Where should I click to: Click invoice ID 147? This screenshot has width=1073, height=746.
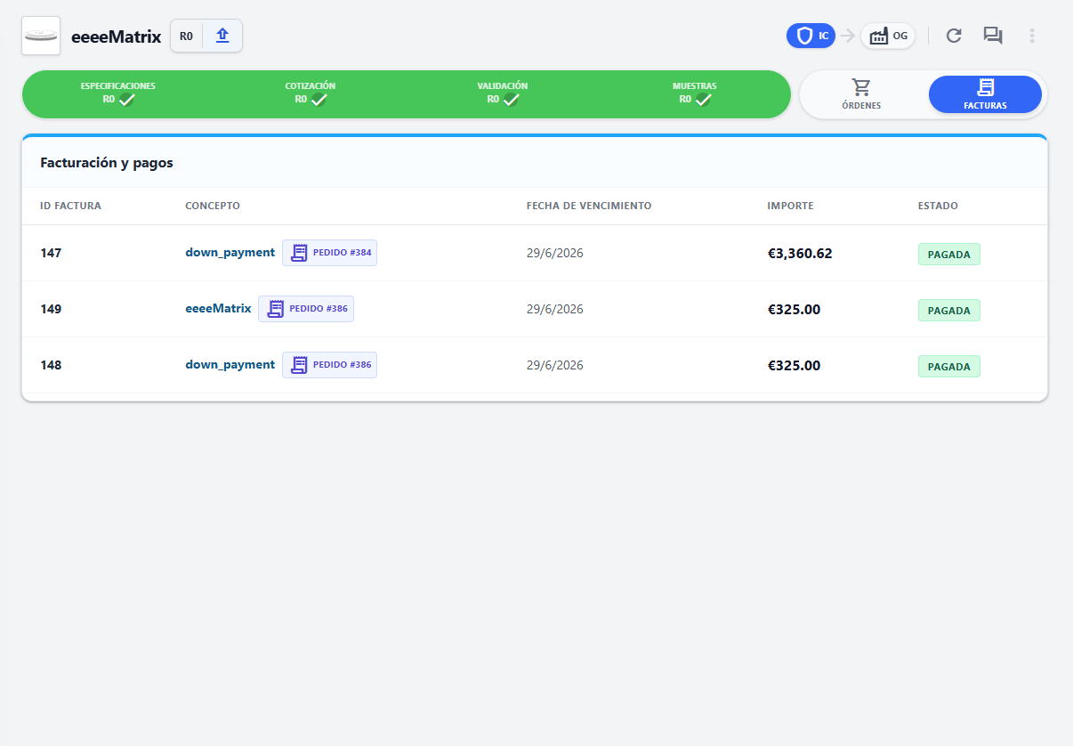tap(51, 253)
